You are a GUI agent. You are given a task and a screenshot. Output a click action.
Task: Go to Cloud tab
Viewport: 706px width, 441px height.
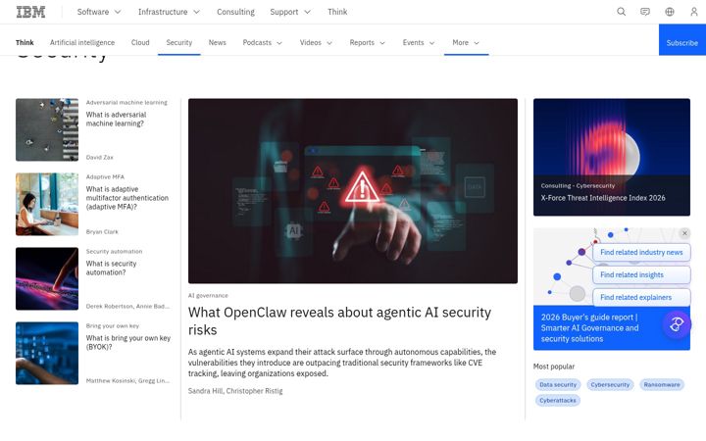point(140,43)
